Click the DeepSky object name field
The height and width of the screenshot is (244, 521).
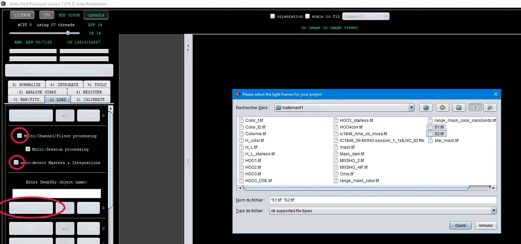[x=57, y=193]
